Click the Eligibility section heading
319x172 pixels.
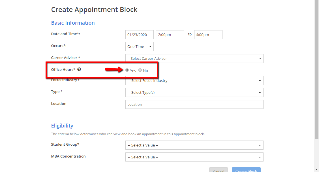[x=62, y=126]
